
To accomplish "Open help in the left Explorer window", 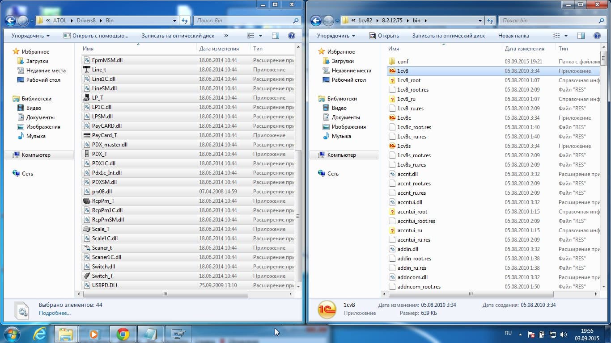I will (291, 36).
